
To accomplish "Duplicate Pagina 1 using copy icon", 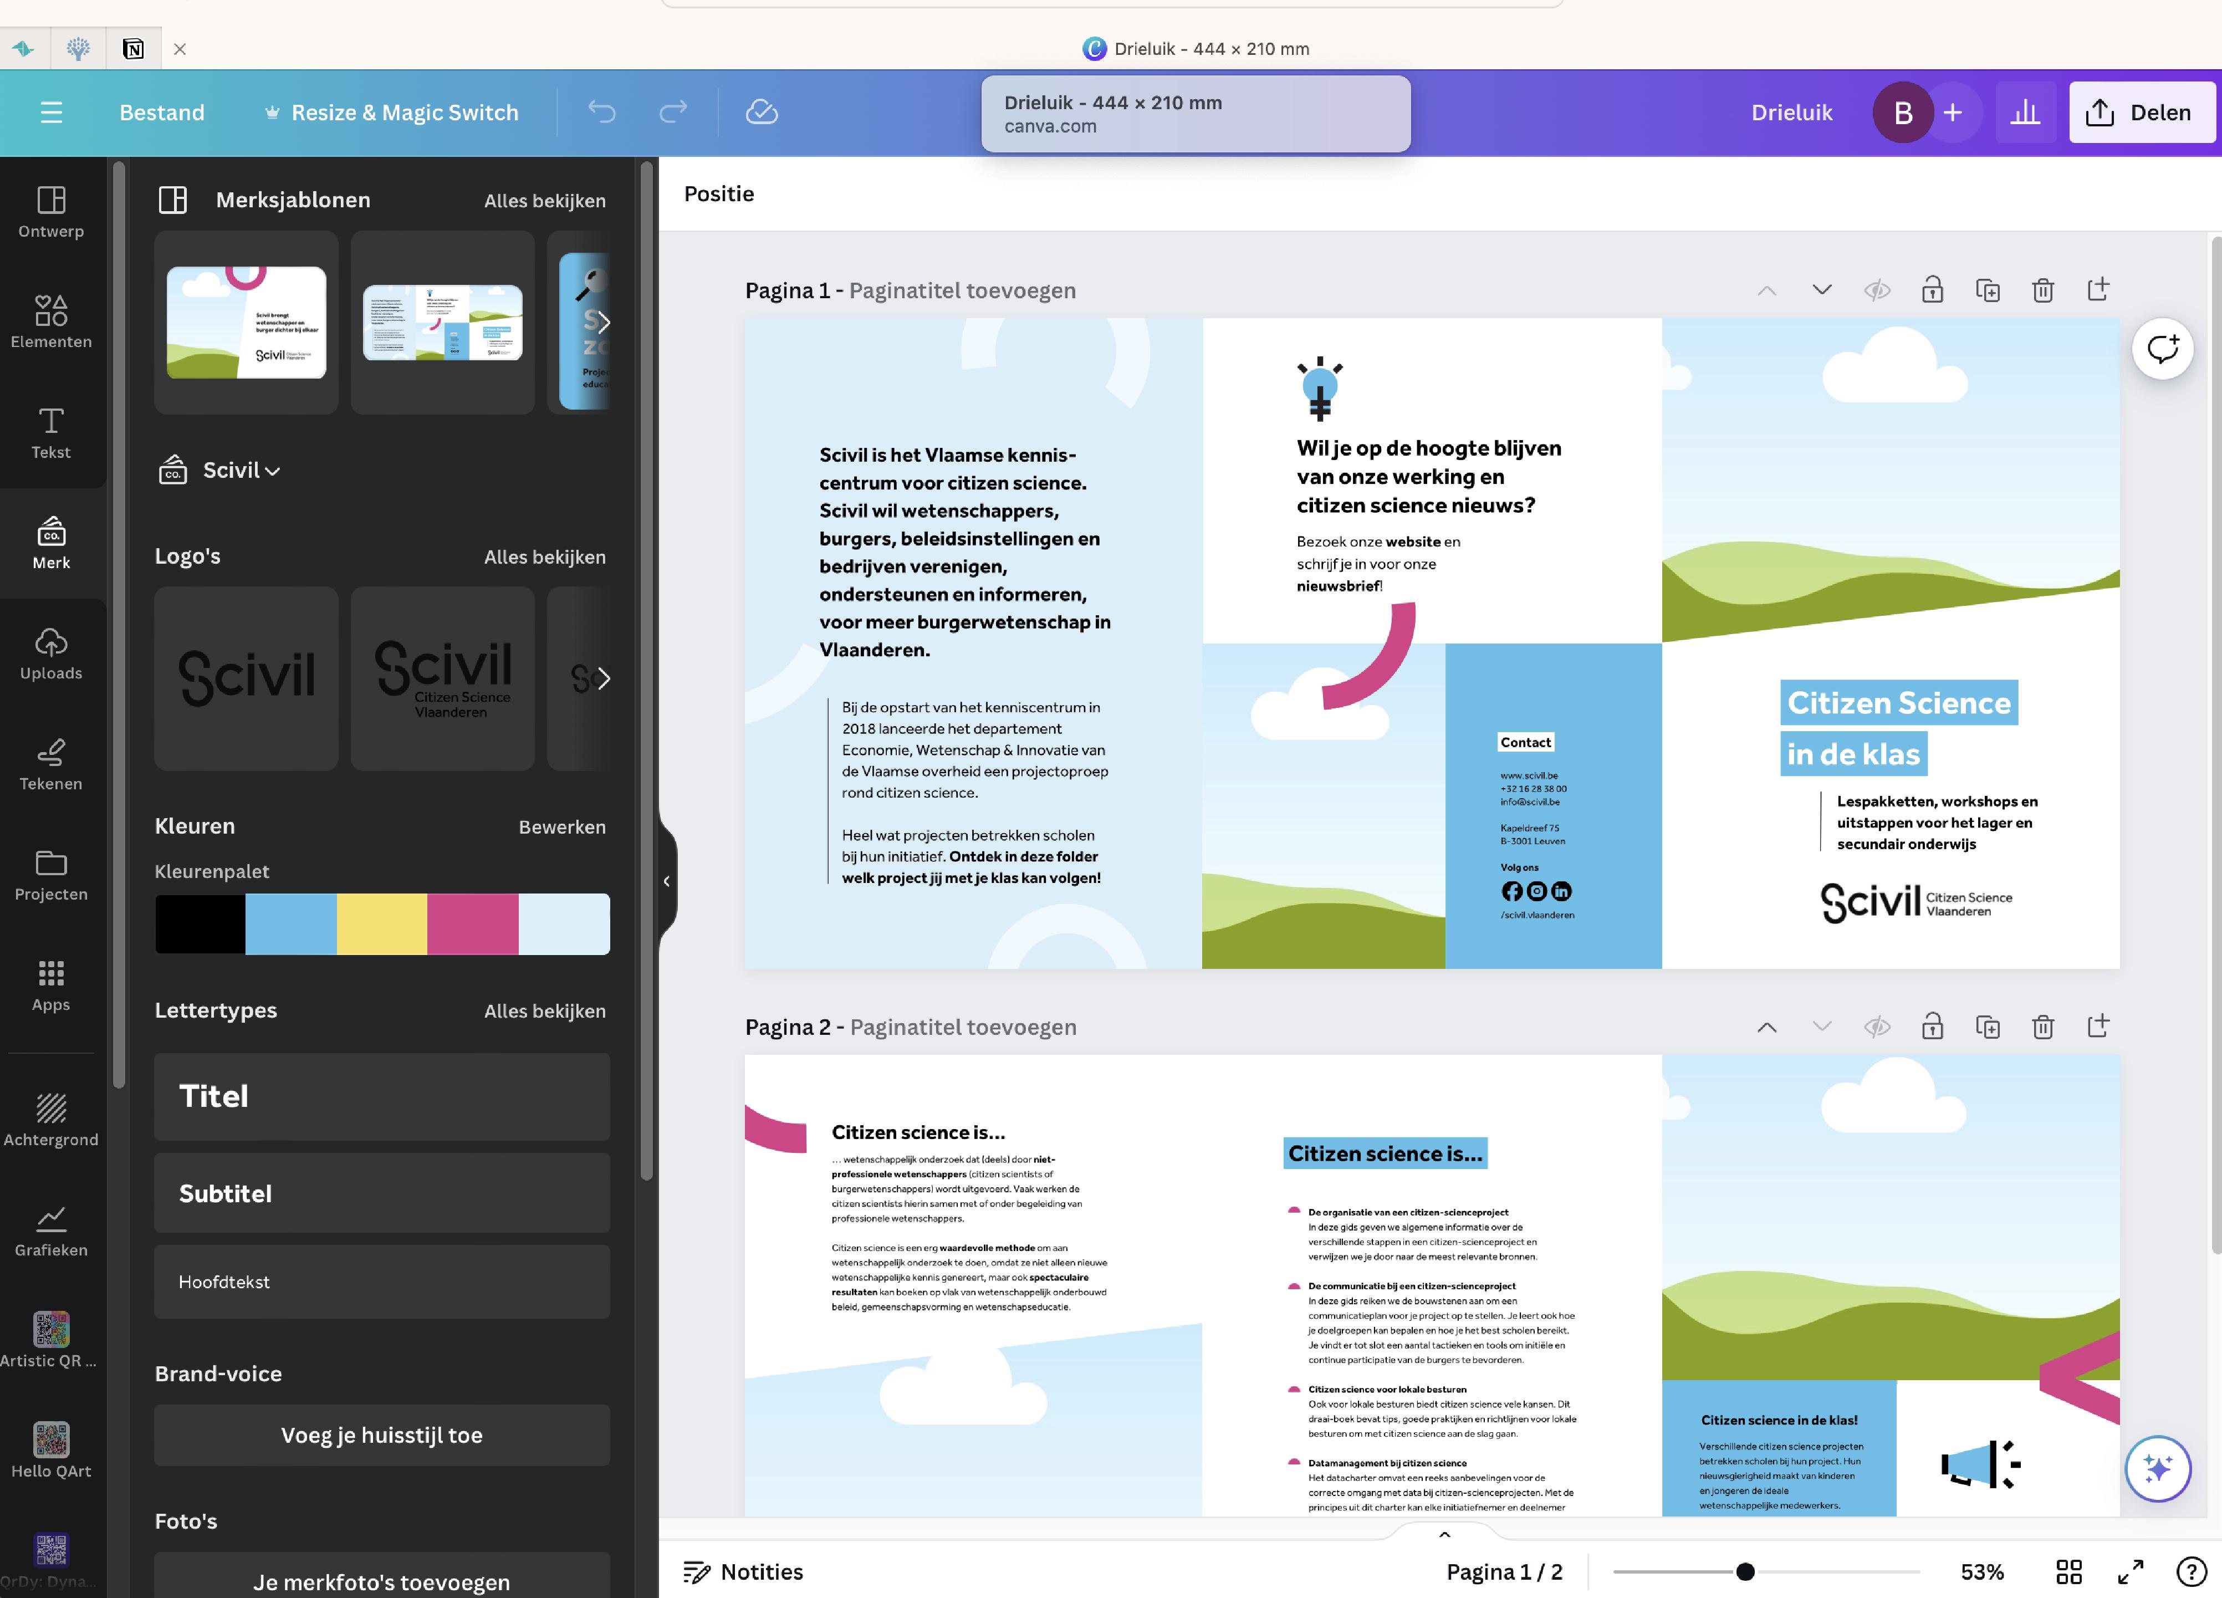I will pos(1987,290).
